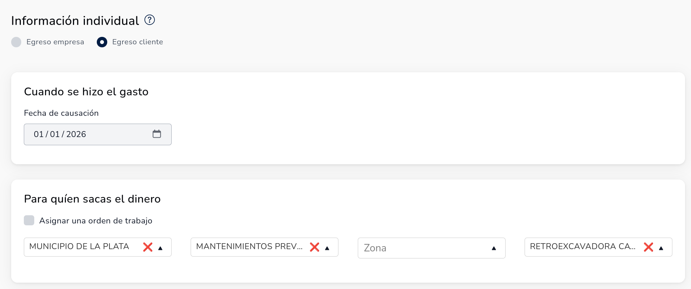The width and height of the screenshot is (691, 289).
Task: Open the Zona dropdown arrow
Action: tap(494, 248)
